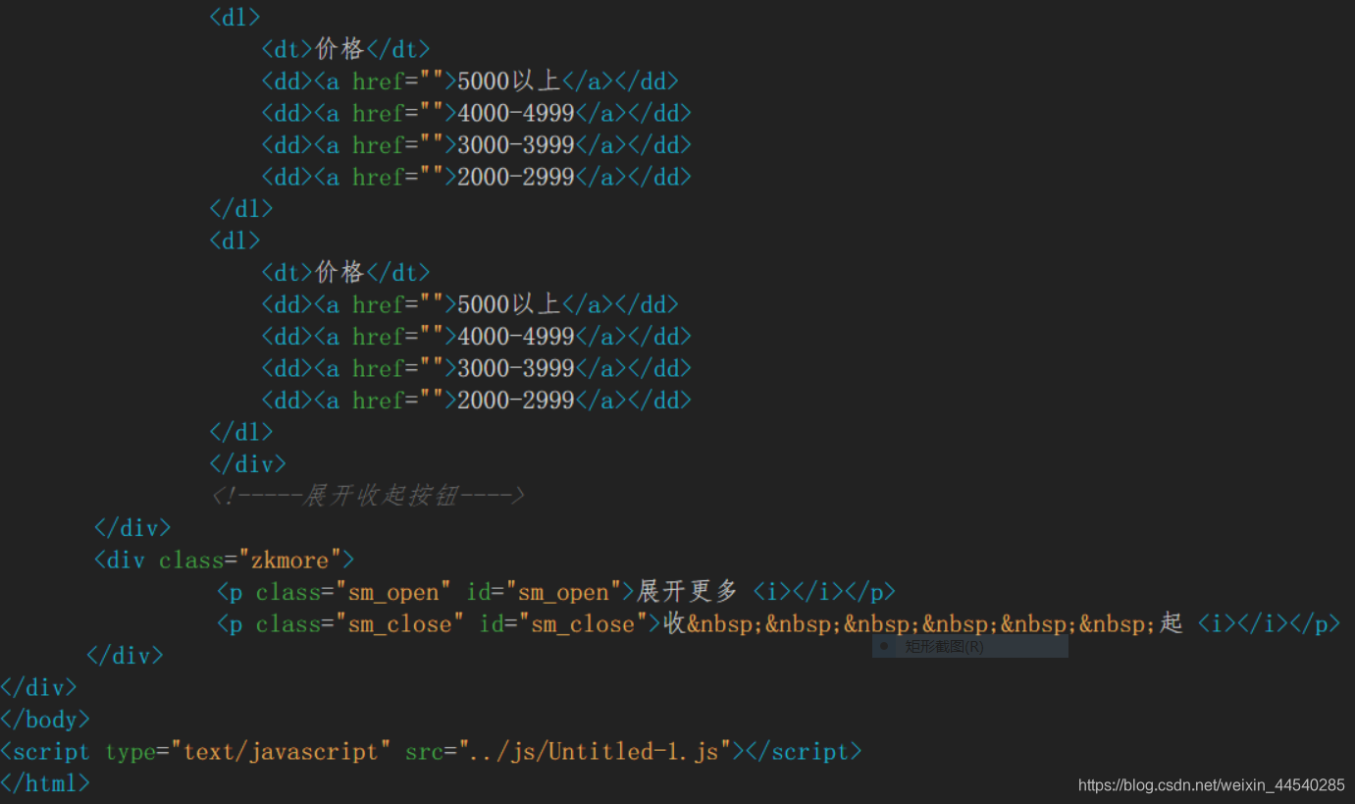The height and width of the screenshot is (804, 1355).
Task: Click the <i></i> tags in the sm_open line
Action: coord(798,593)
